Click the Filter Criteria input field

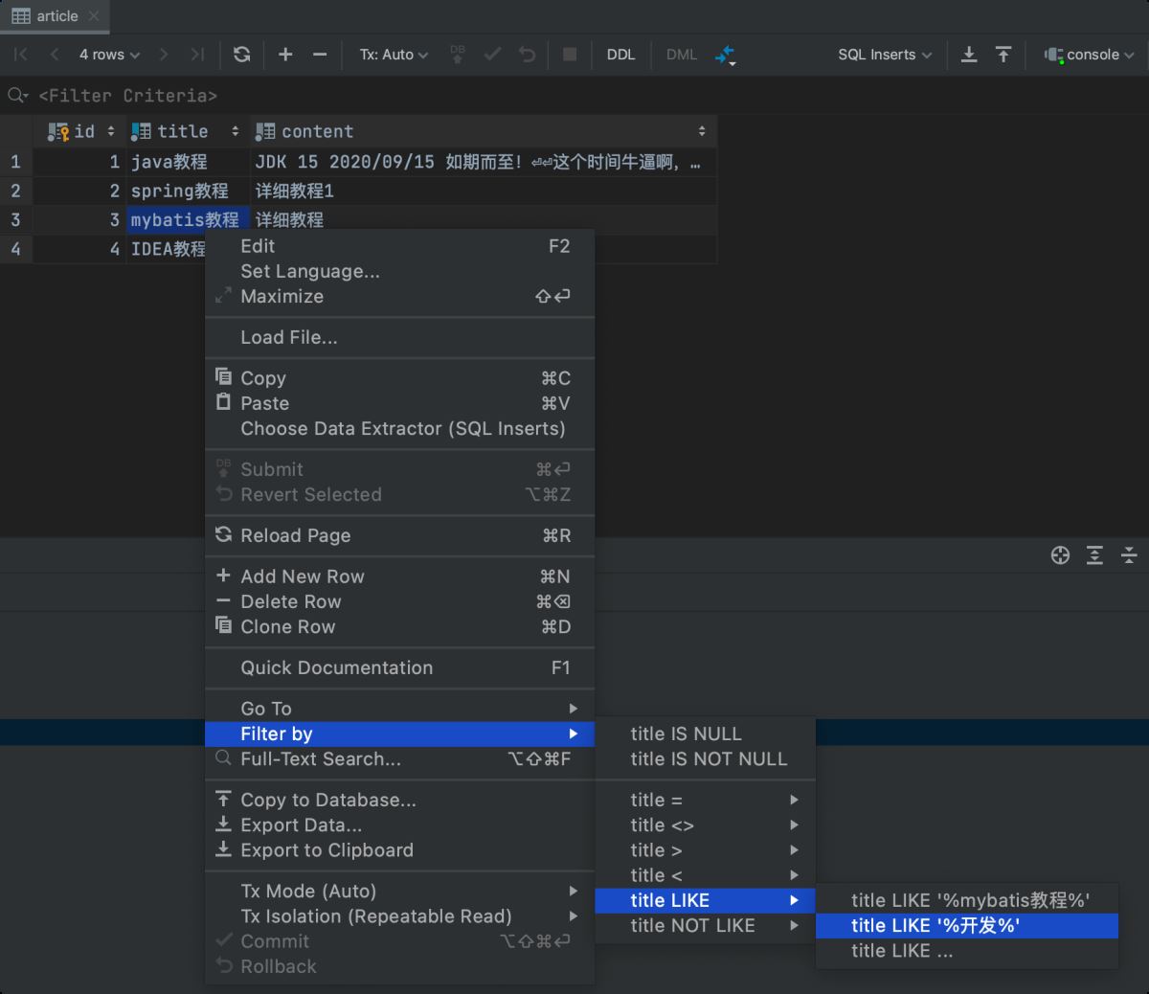128,96
